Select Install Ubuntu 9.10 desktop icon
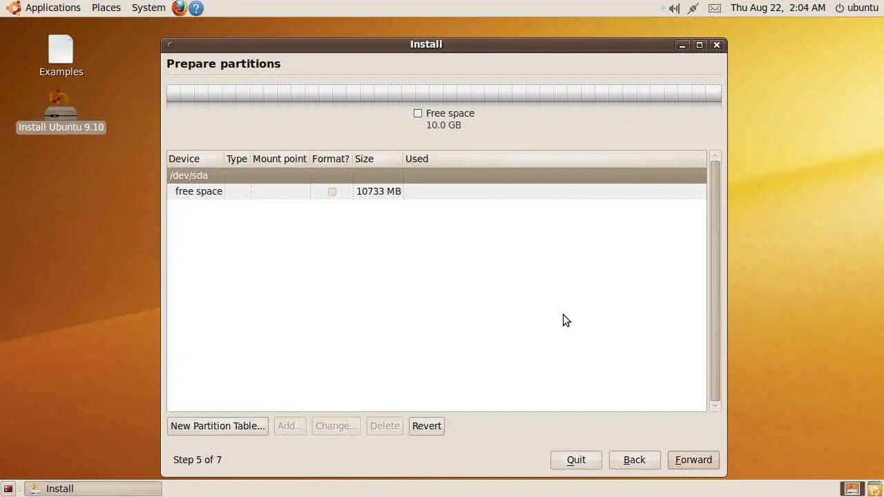Screen dimensions: 884x497 (x=61, y=112)
